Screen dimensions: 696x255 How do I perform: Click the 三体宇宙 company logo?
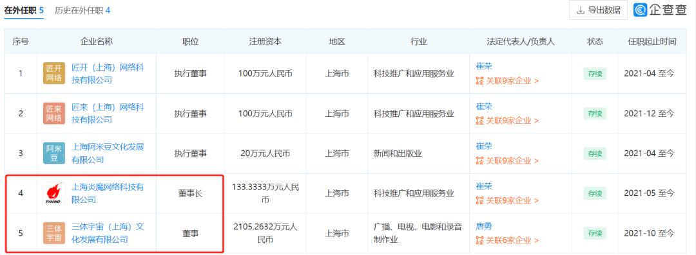54,233
